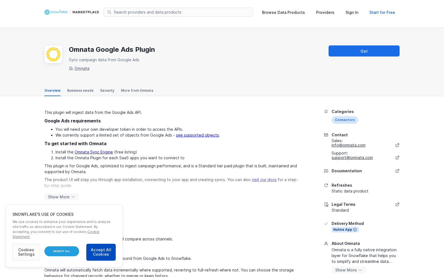Open Documentation external link icon
The height and width of the screenshot is (277, 444).
(397, 171)
